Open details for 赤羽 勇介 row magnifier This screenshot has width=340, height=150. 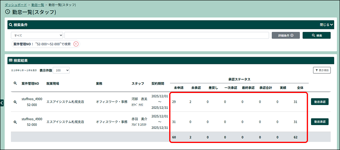pyautogui.click(x=15, y=122)
